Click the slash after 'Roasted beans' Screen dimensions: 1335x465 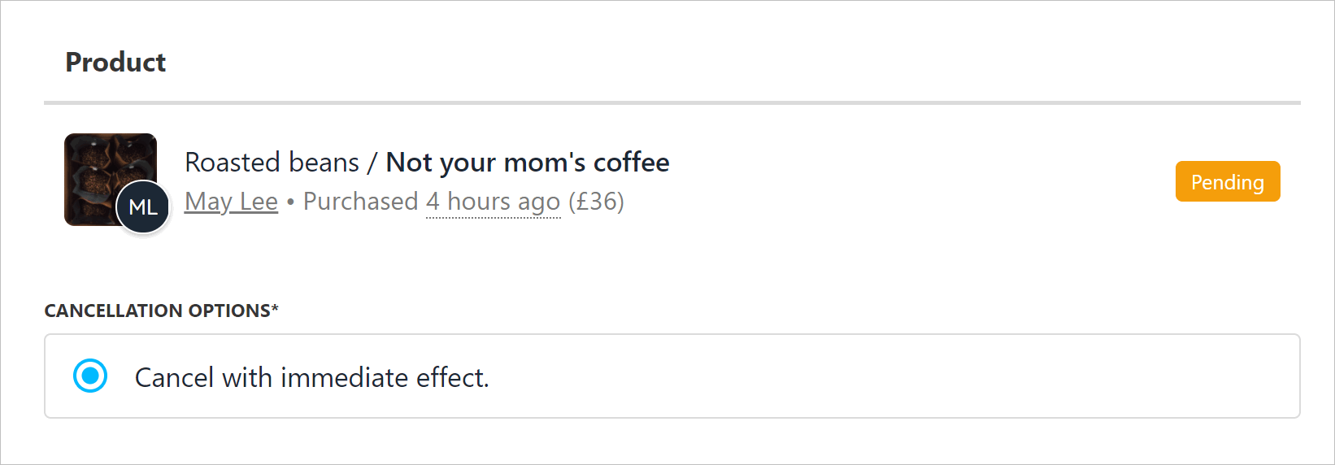pos(372,163)
